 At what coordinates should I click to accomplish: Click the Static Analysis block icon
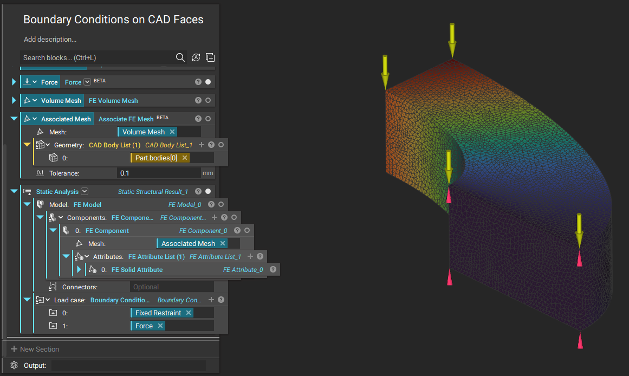(27, 191)
